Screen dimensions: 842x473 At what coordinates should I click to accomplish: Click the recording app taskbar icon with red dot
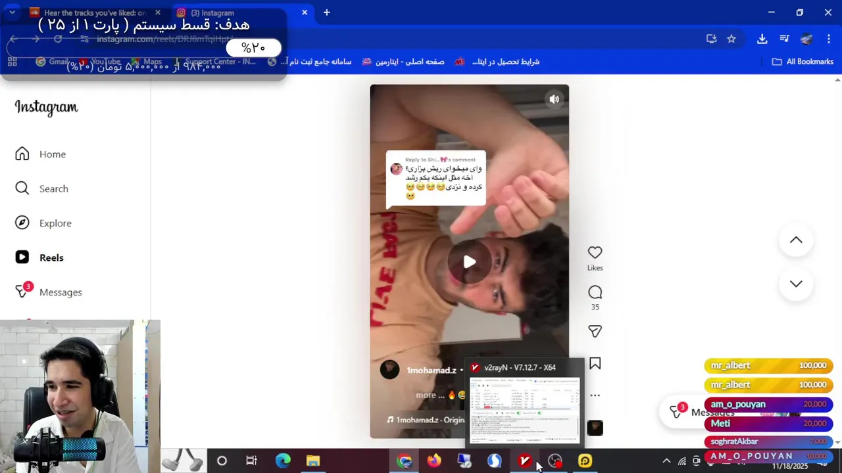click(x=555, y=461)
